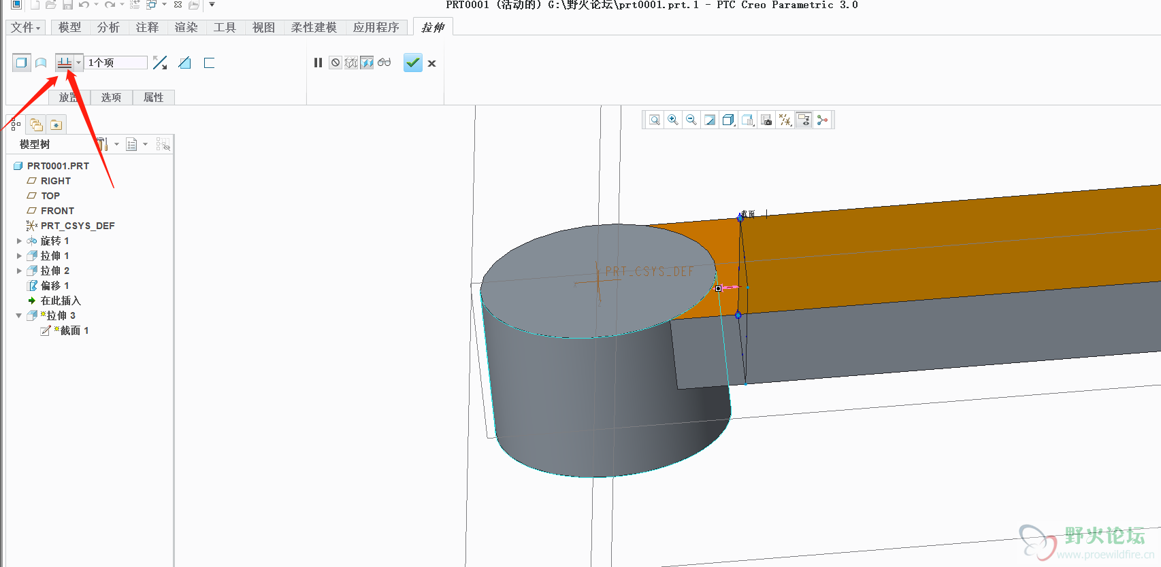The height and width of the screenshot is (567, 1161).
Task: Open the 选项 options tab
Action: point(111,97)
